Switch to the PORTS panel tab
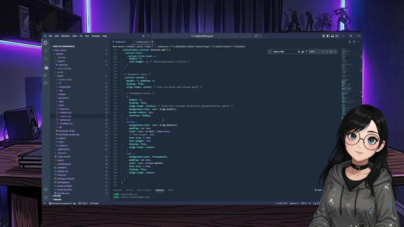This screenshot has height=227, width=404. (171, 190)
